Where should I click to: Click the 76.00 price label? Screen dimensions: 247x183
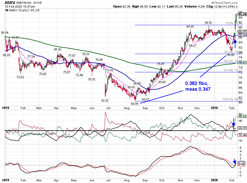point(99,60)
